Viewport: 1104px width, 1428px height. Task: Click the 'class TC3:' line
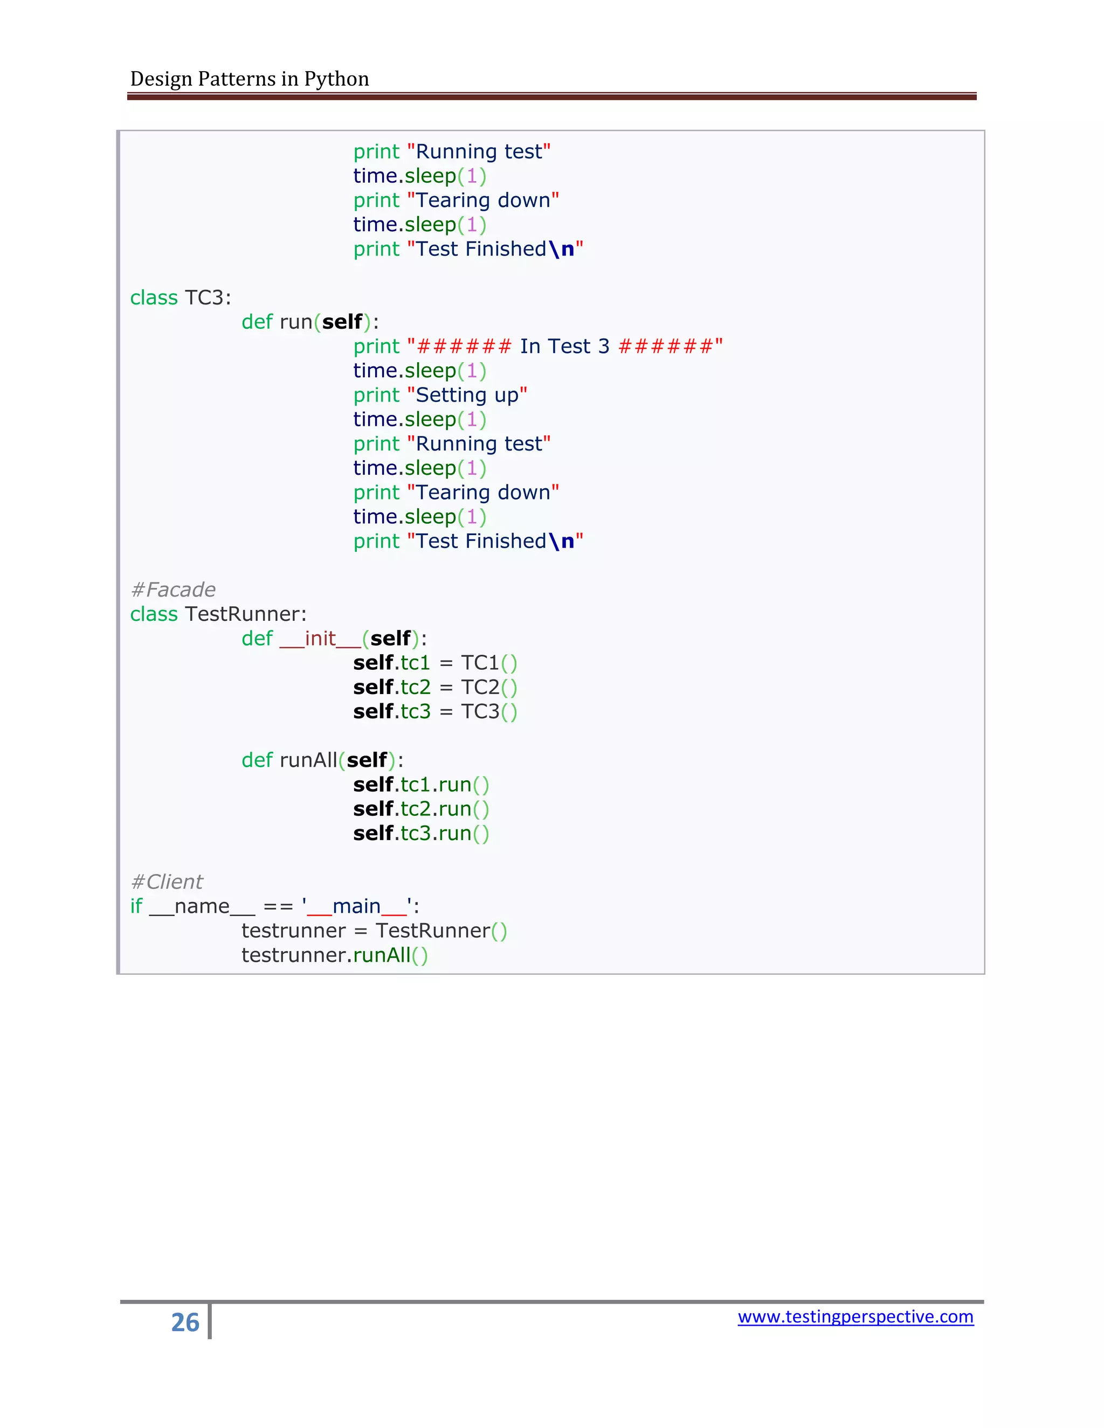coord(181,297)
